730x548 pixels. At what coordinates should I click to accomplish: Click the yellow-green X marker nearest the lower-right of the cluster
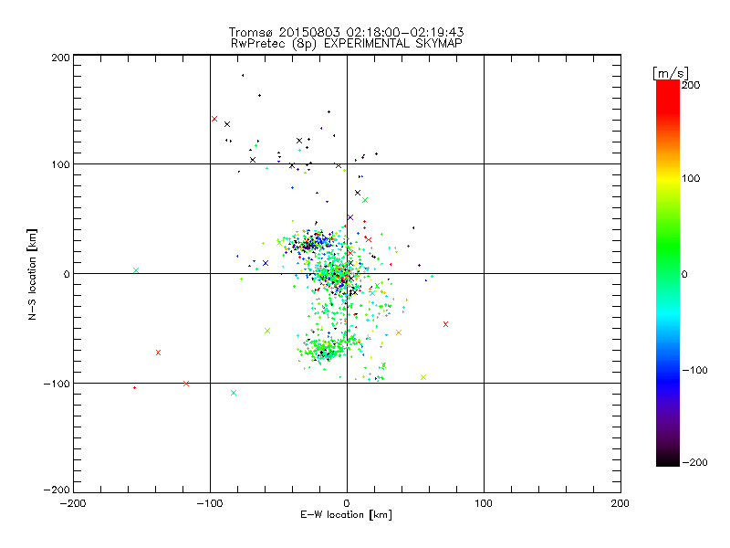pos(423,377)
